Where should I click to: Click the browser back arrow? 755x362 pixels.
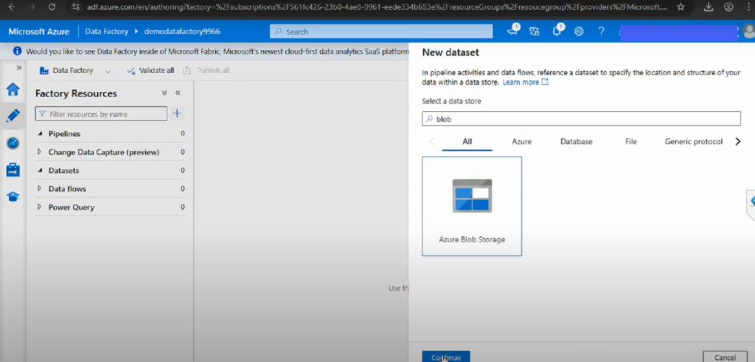[x=12, y=7]
